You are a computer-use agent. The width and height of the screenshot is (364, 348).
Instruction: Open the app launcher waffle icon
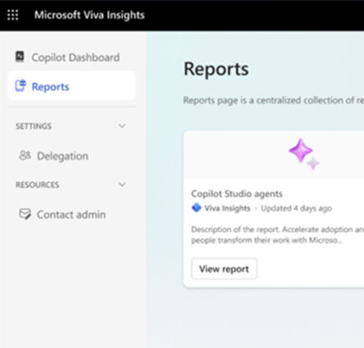point(13,15)
